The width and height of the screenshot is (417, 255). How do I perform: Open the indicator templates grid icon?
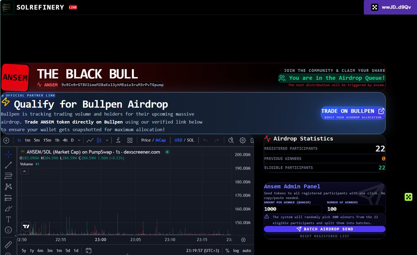coord(130,140)
